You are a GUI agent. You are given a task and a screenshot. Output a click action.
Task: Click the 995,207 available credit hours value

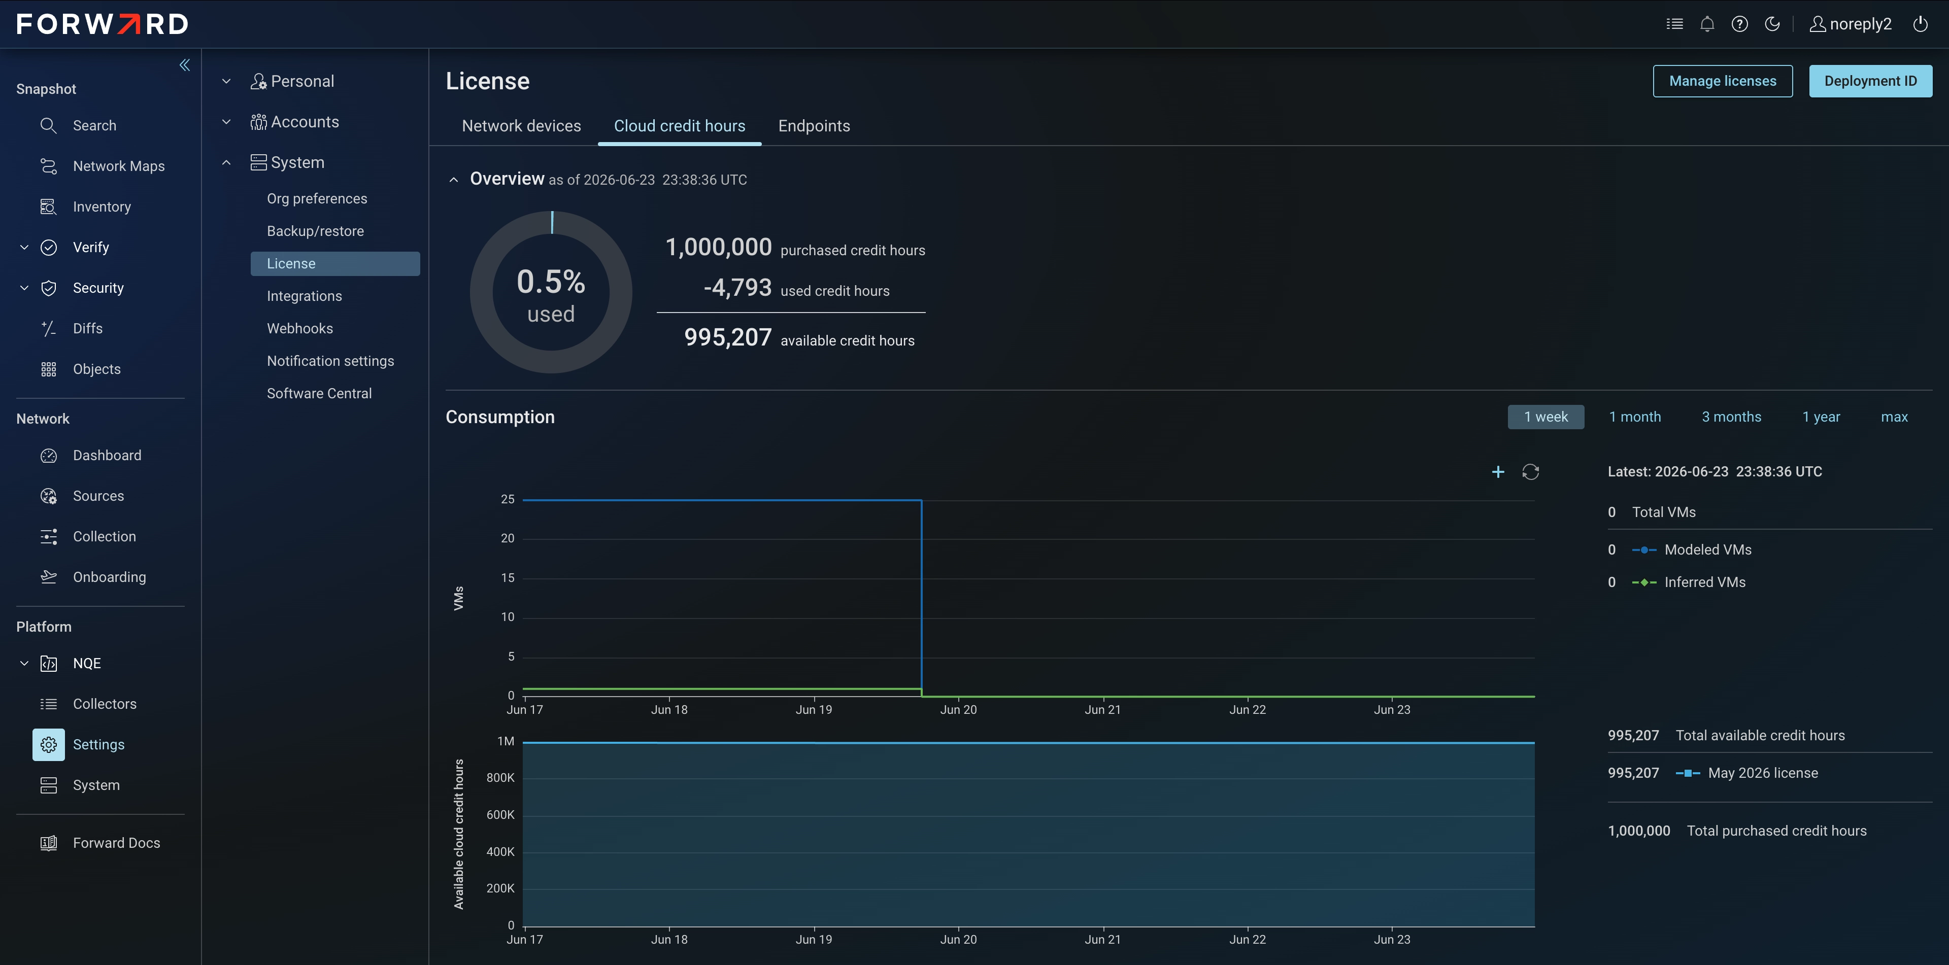click(728, 338)
